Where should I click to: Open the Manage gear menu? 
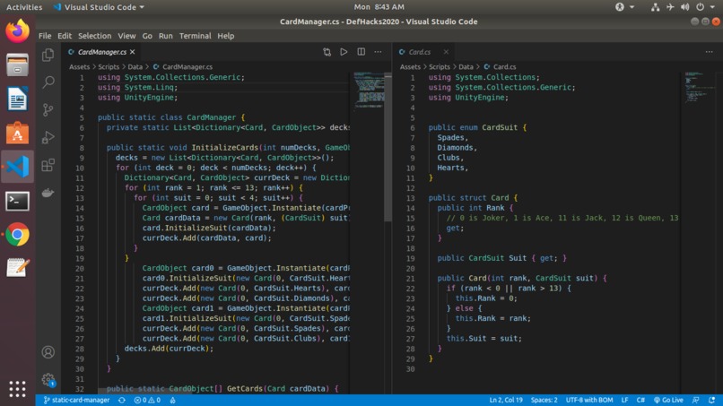point(48,380)
